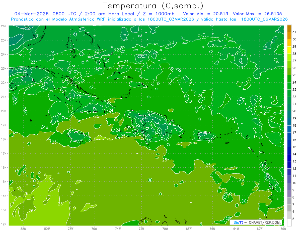Image resolution: width=301 pixels, height=232 pixels.
Task: Click the 16N latitude axis label
Action: (4, 167)
